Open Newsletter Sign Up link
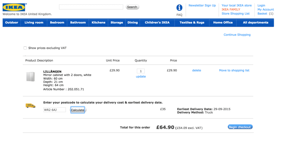 pos(202,5)
